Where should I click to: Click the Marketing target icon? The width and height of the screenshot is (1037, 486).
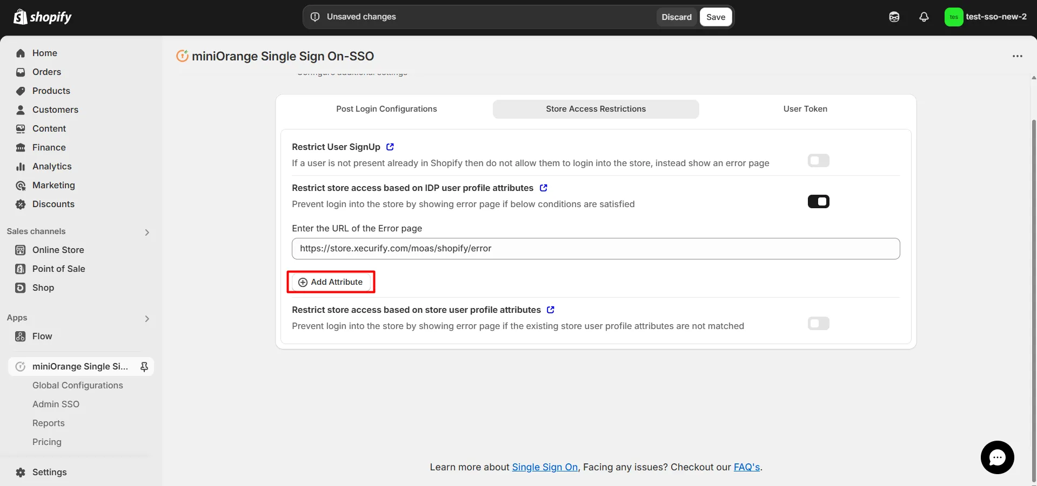(21, 185)
